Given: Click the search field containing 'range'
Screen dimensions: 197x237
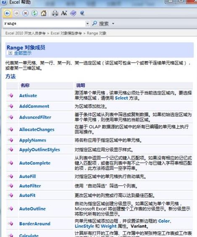Looking at the screenshot, I should (45, 24).
